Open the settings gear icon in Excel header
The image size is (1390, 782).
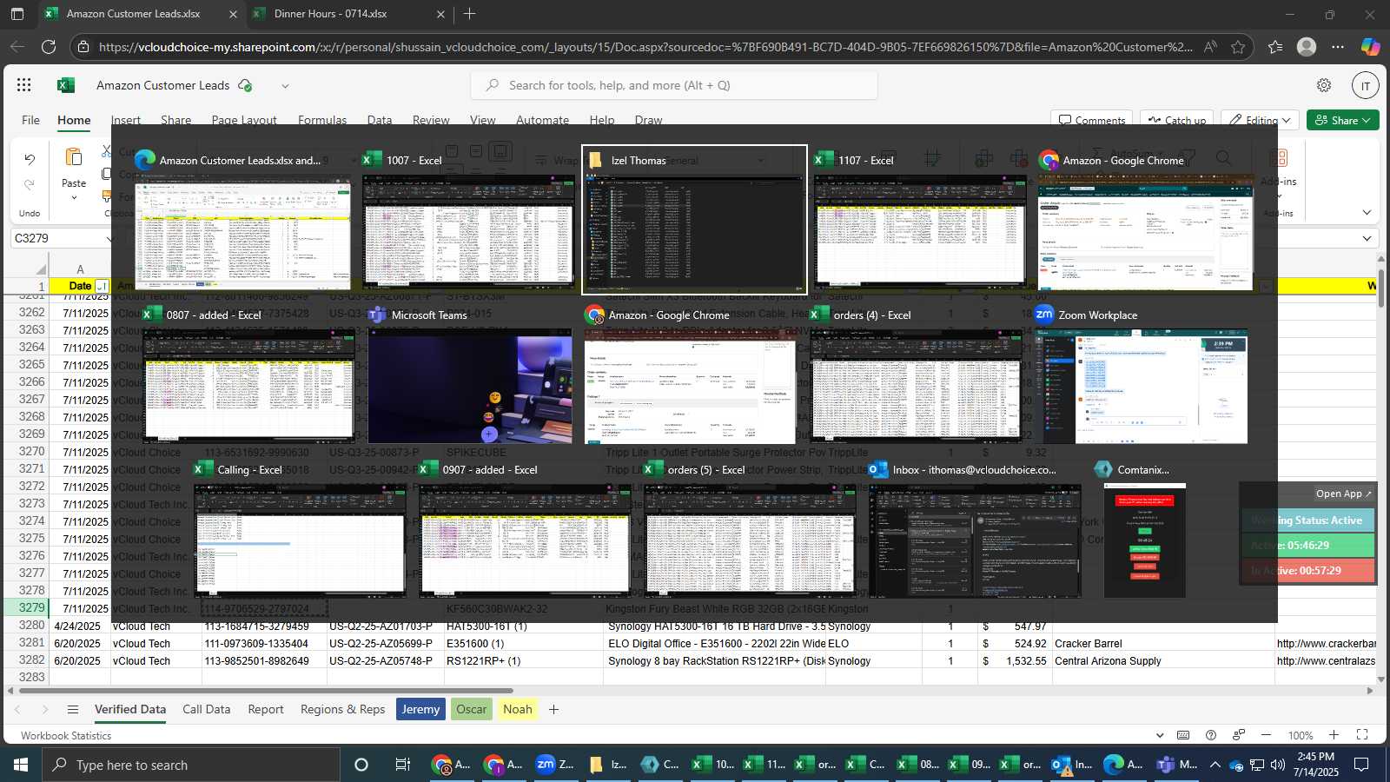(1324, 85)
